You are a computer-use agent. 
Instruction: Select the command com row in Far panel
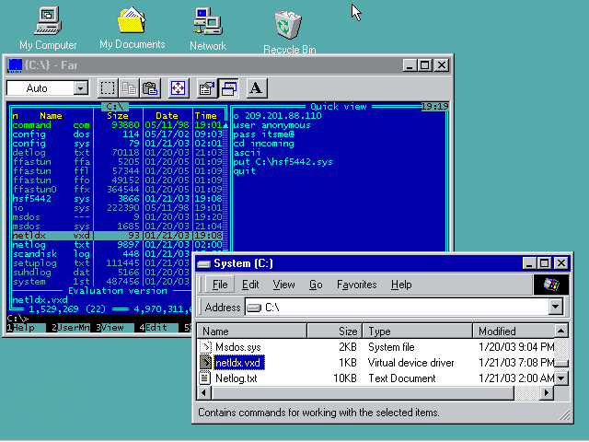tap(117, 125)
